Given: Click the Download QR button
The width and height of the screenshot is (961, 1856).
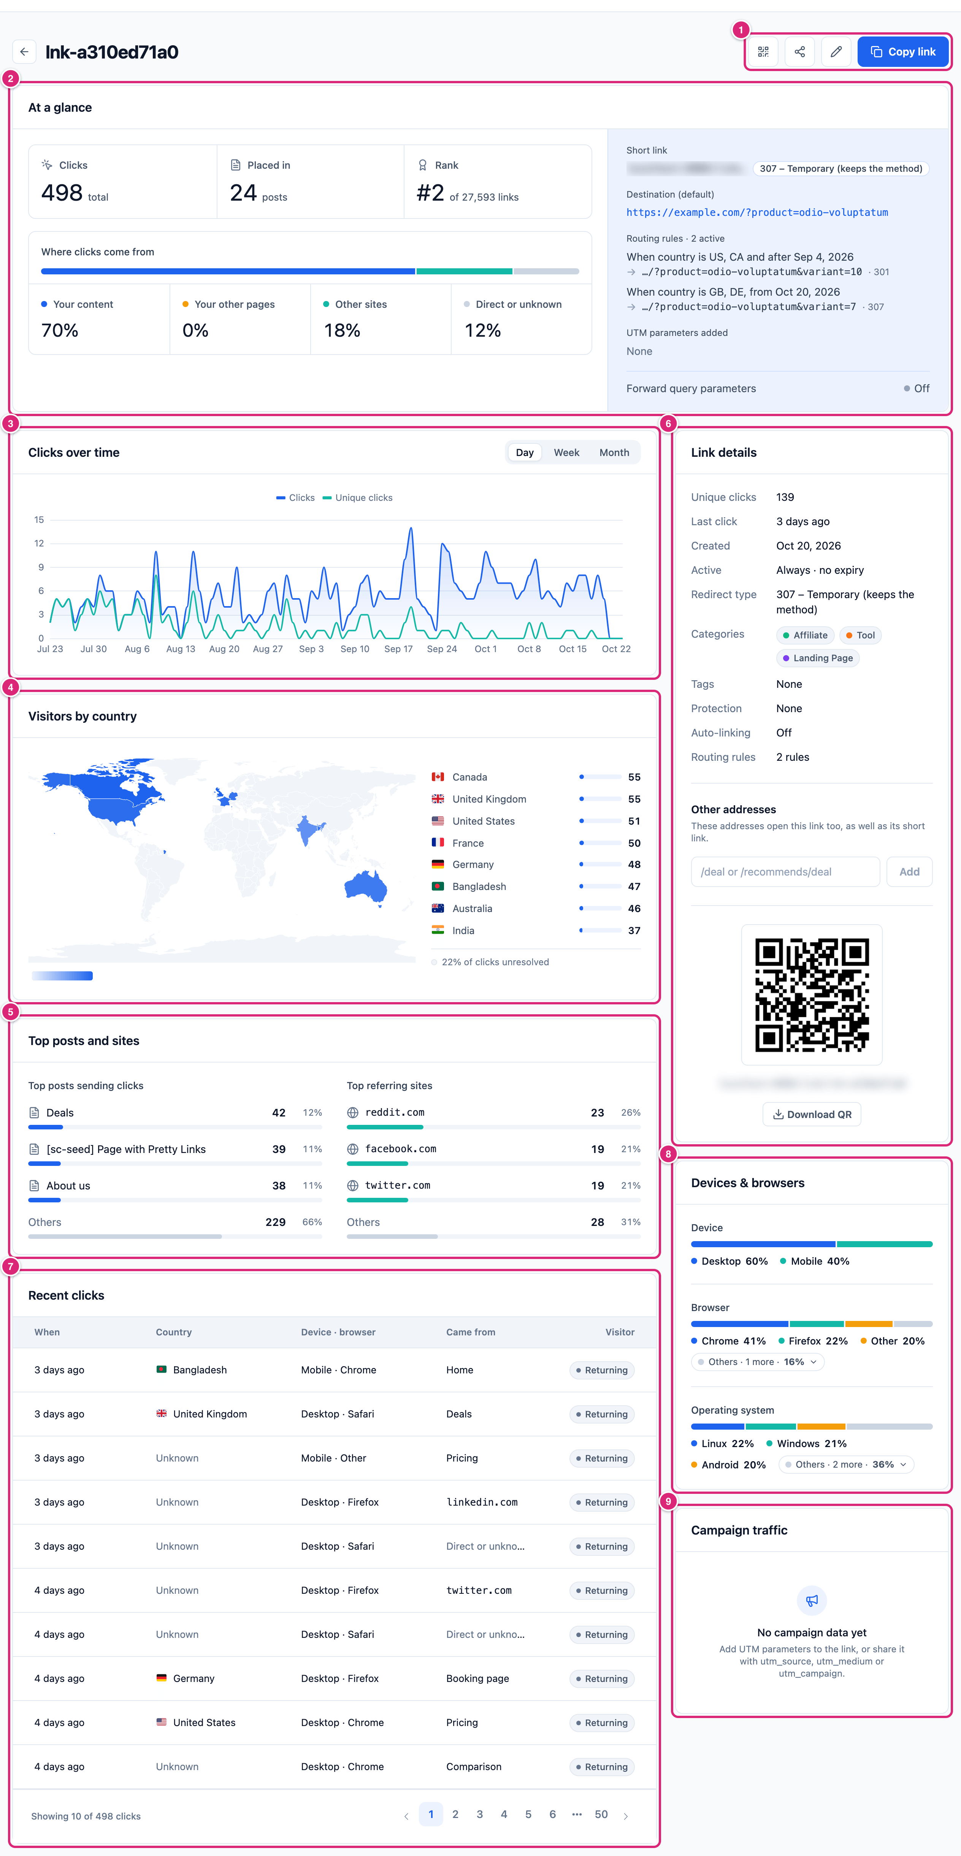Looking at the screenshot, I should (812, 1115).
